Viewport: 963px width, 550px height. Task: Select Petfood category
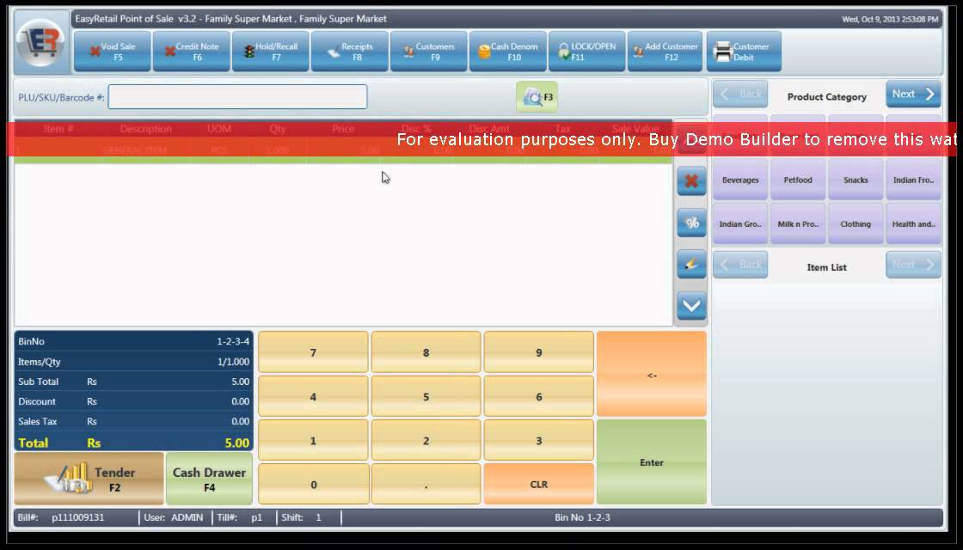coord(798,180)
